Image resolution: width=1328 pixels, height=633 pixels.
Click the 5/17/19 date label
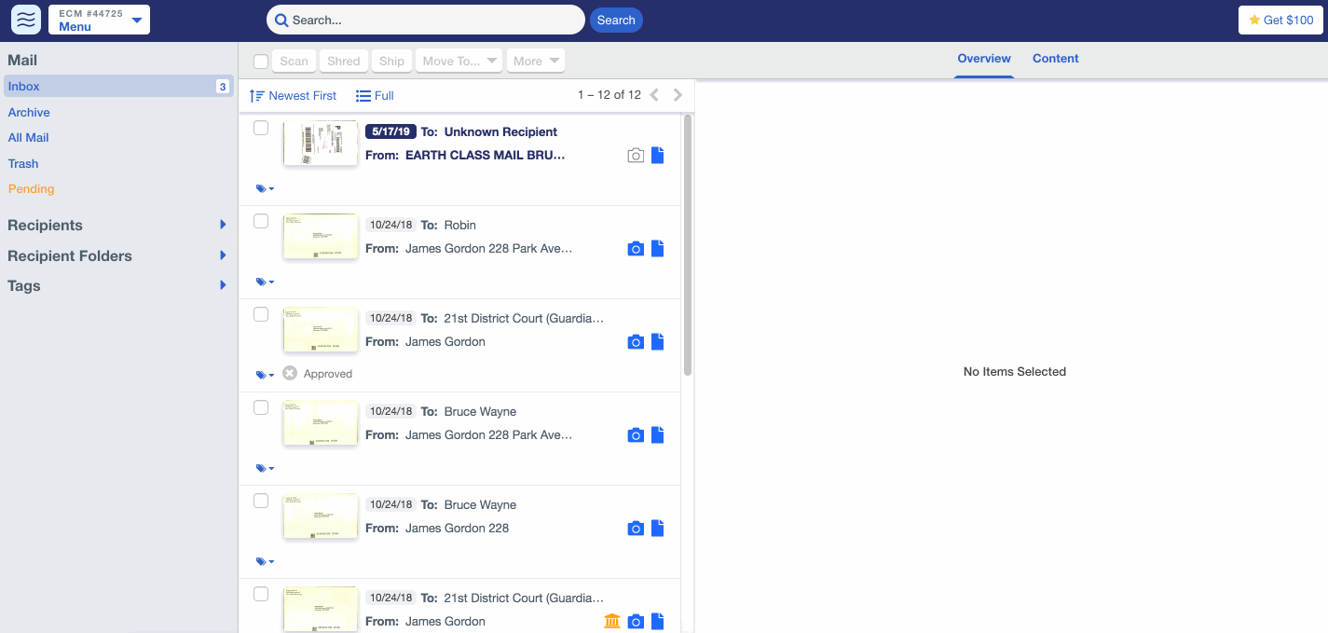point(390,131)
